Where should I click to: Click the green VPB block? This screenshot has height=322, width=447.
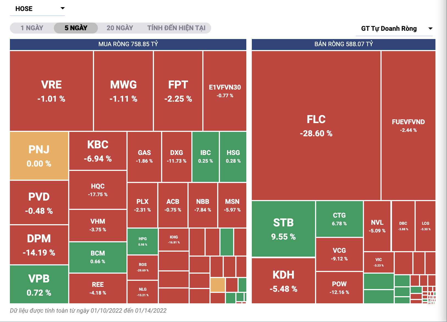39,284
